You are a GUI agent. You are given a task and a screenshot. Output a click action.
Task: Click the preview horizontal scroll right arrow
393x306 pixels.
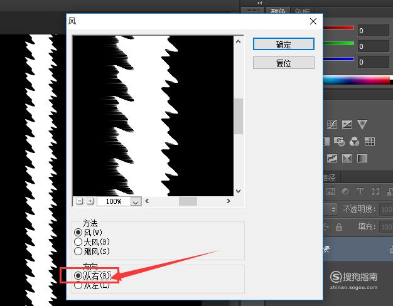pos(229,201)
